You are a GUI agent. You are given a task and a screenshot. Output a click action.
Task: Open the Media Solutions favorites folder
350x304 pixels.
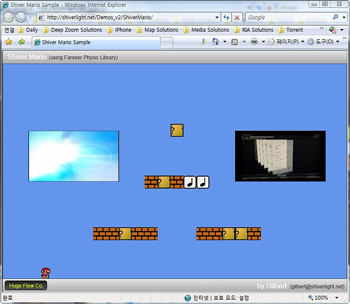tap(206, 30)
